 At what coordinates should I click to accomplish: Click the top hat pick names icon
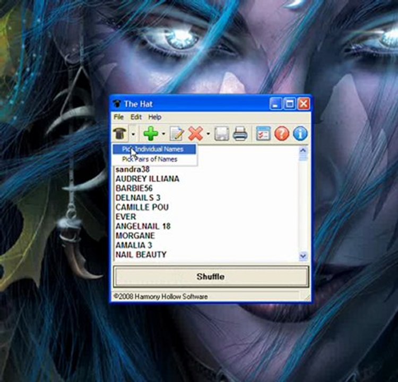(120, 133)
